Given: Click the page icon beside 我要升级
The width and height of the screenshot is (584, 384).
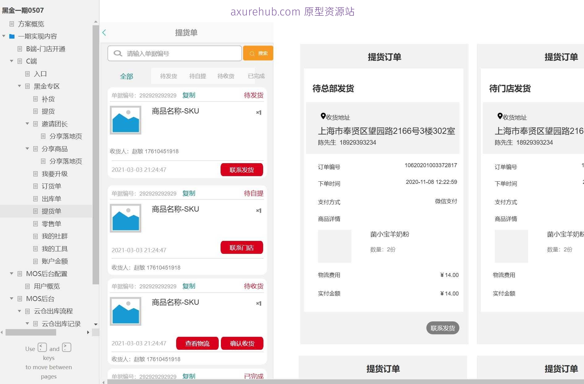Looking at the screenshot, I should [x=35, y=174].
